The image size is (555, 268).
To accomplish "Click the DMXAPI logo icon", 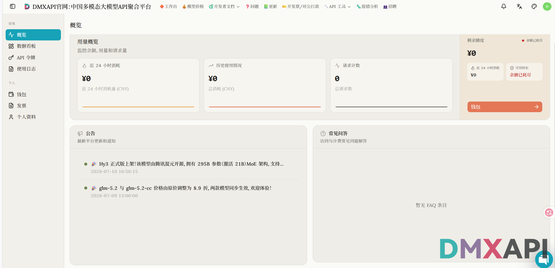I will tap(27, 6).
